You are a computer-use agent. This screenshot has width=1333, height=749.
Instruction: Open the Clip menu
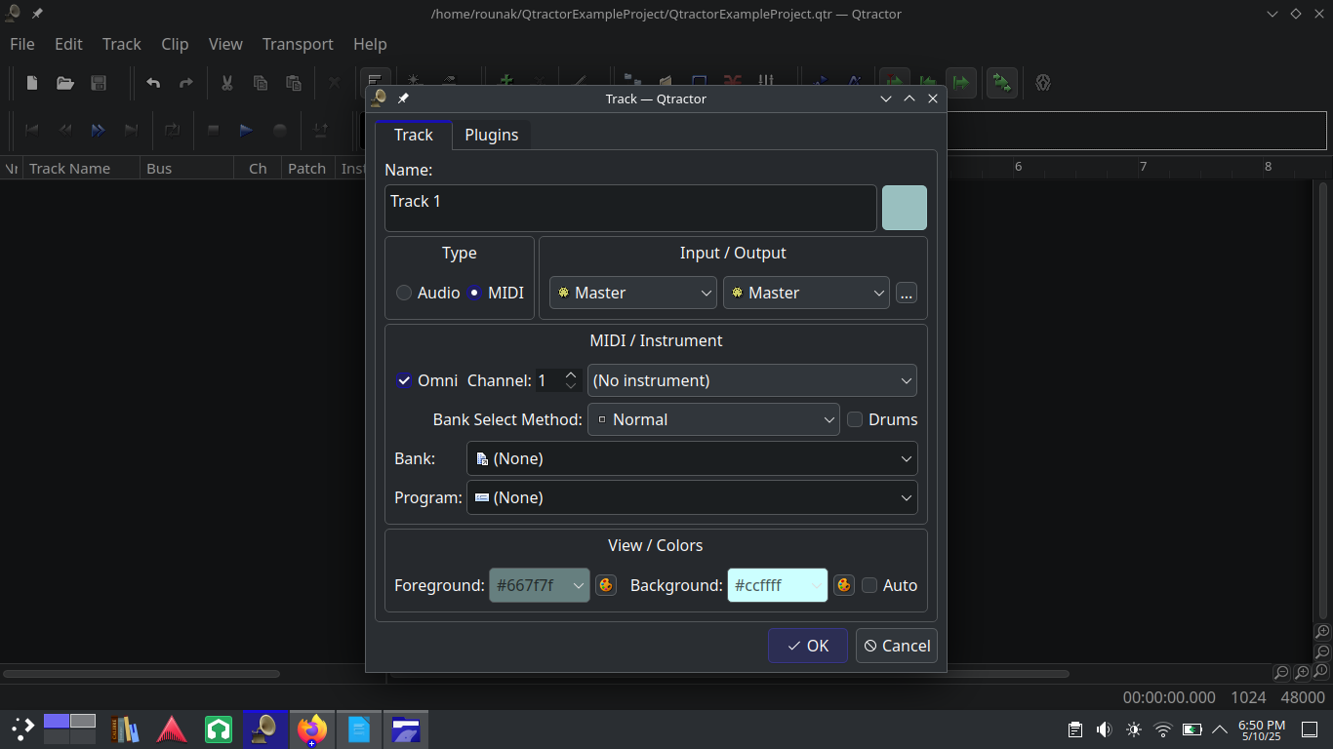(175, 44)
